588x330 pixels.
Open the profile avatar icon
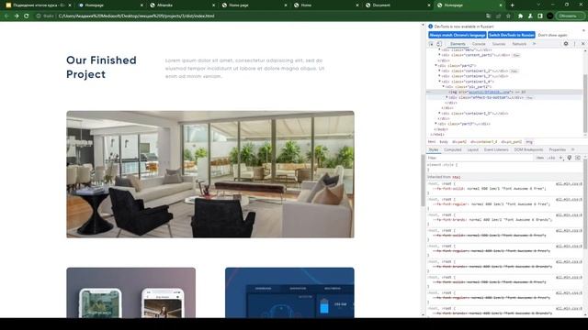coord(549,16)
